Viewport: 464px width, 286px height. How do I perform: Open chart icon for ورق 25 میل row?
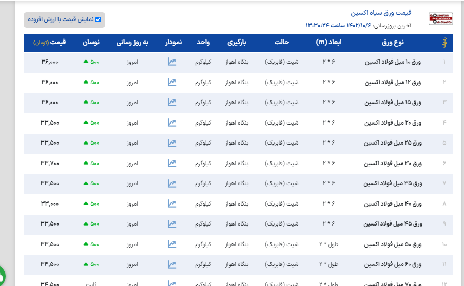tap(172, 143)
